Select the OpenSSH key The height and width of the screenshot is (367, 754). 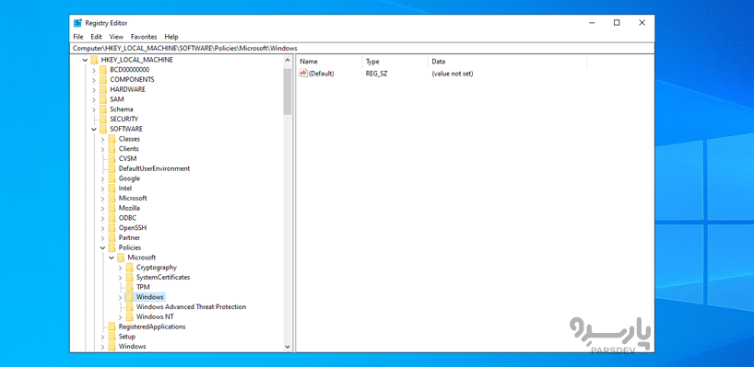tap(133, 228)
